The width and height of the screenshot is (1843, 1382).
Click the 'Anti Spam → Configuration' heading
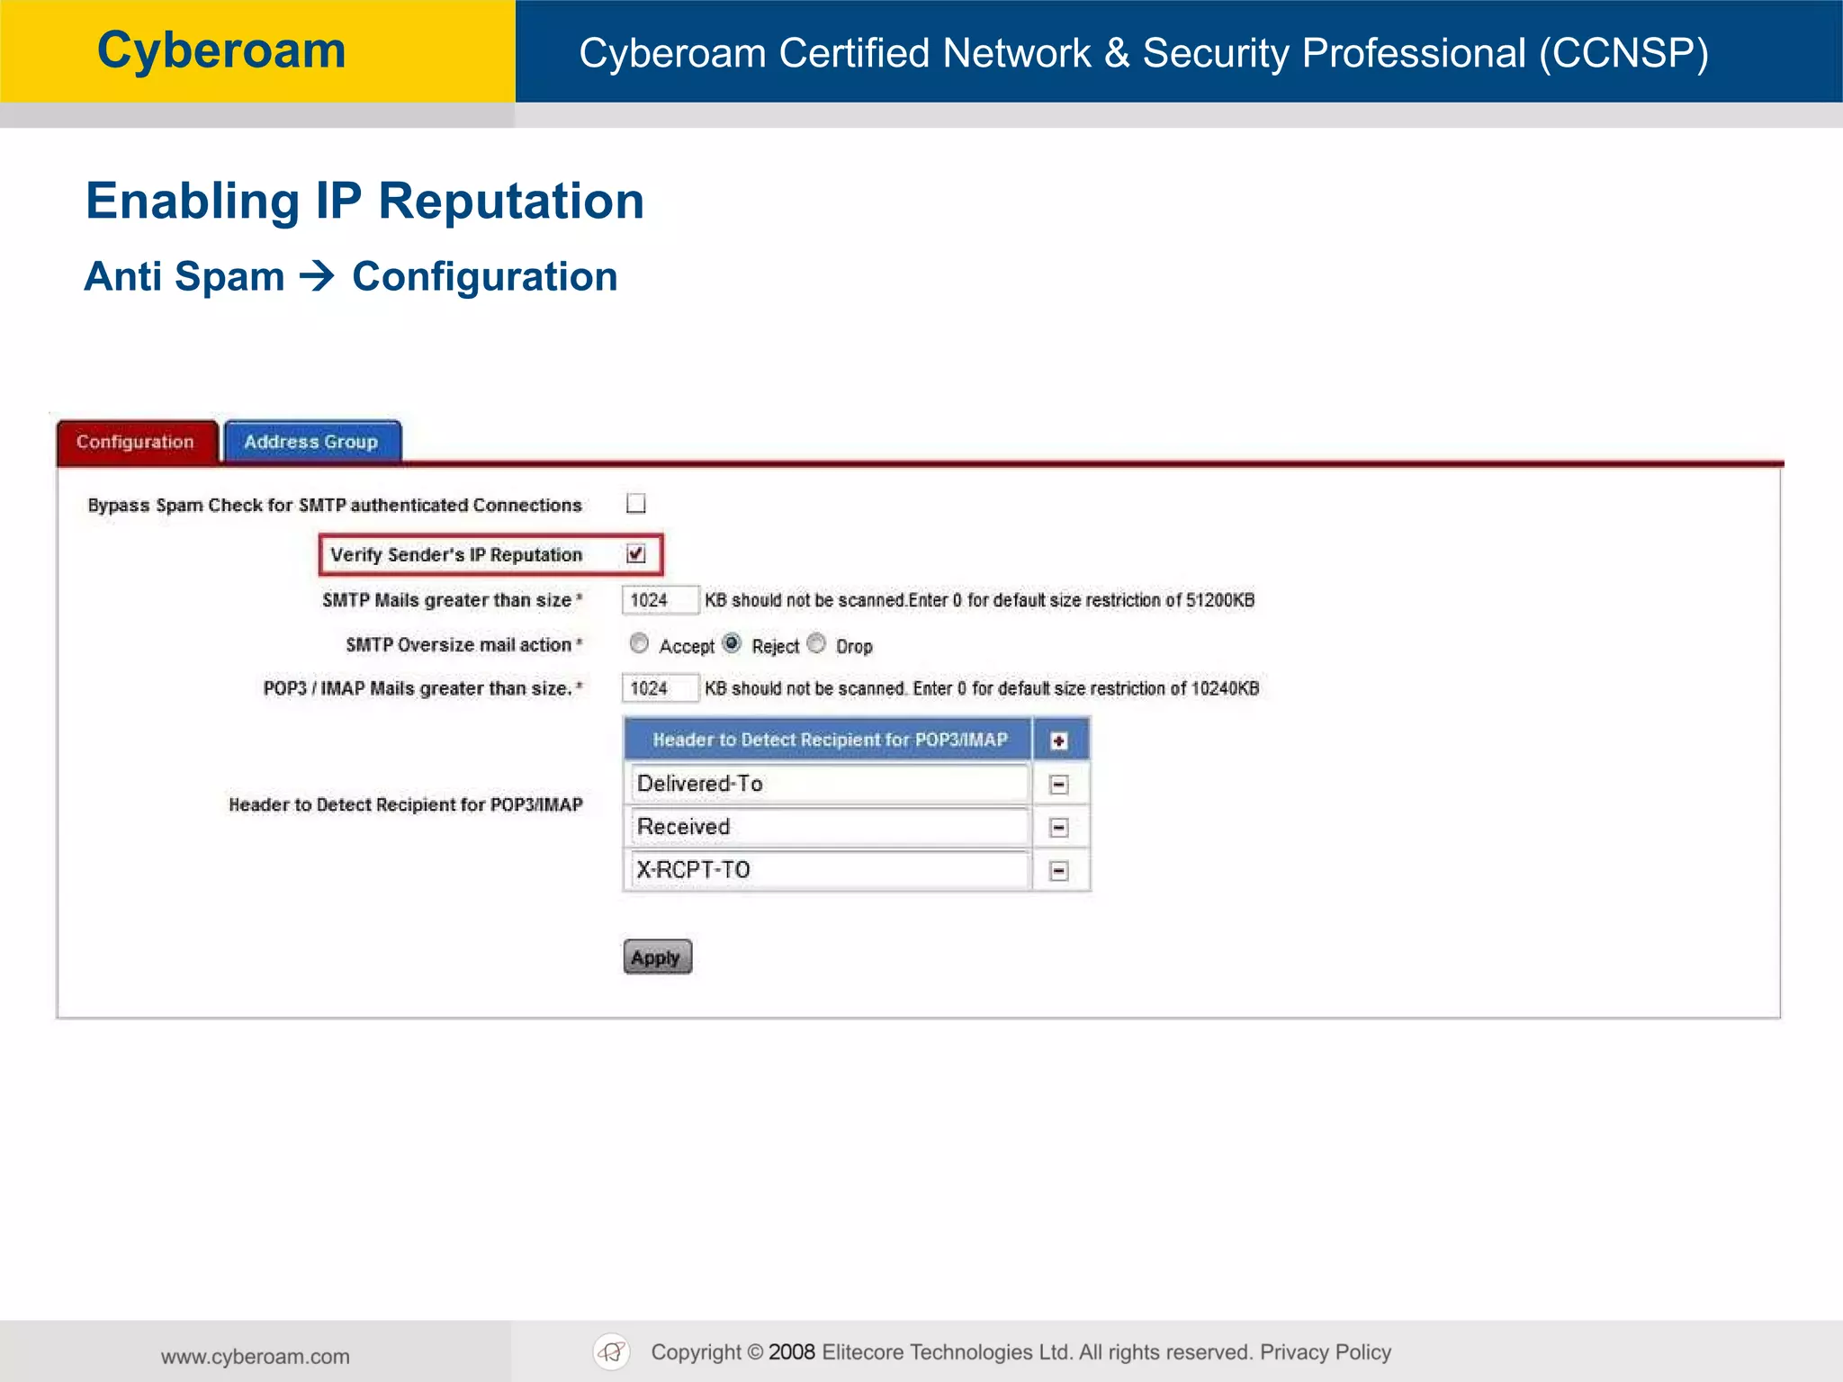tap(351, 276)
